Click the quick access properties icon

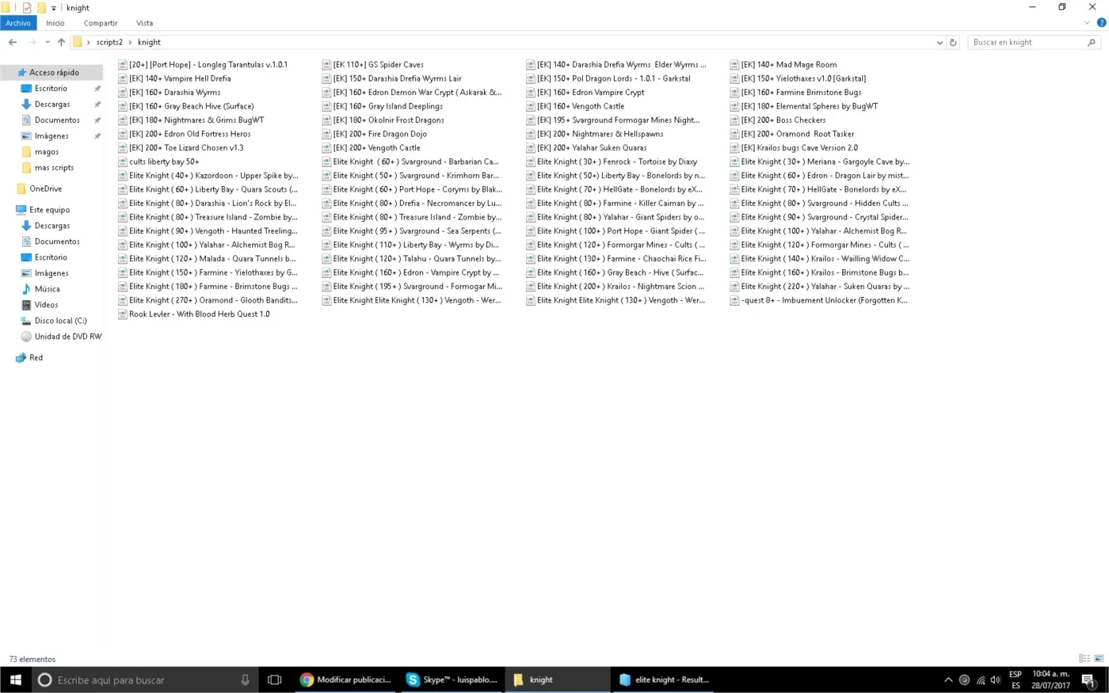pyautogui.click(x=26, y=8)
